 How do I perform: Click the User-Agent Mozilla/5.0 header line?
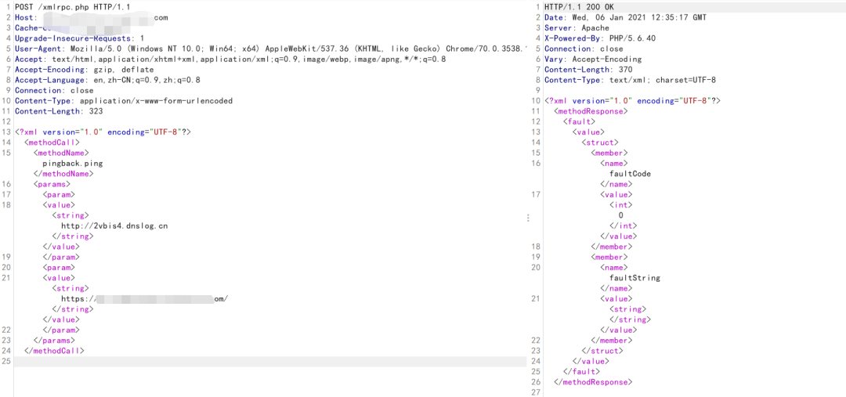coord(270,49)
